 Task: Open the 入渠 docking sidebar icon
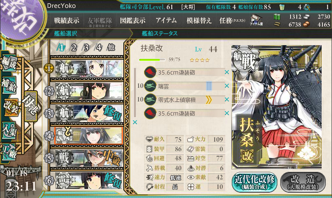[9, 130]
